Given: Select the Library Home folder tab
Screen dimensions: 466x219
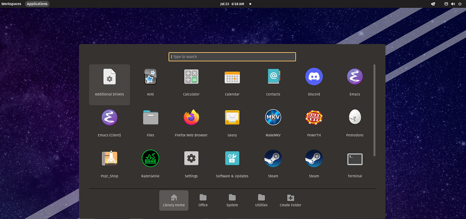Looking at the screenshot, I should point(174,200).
